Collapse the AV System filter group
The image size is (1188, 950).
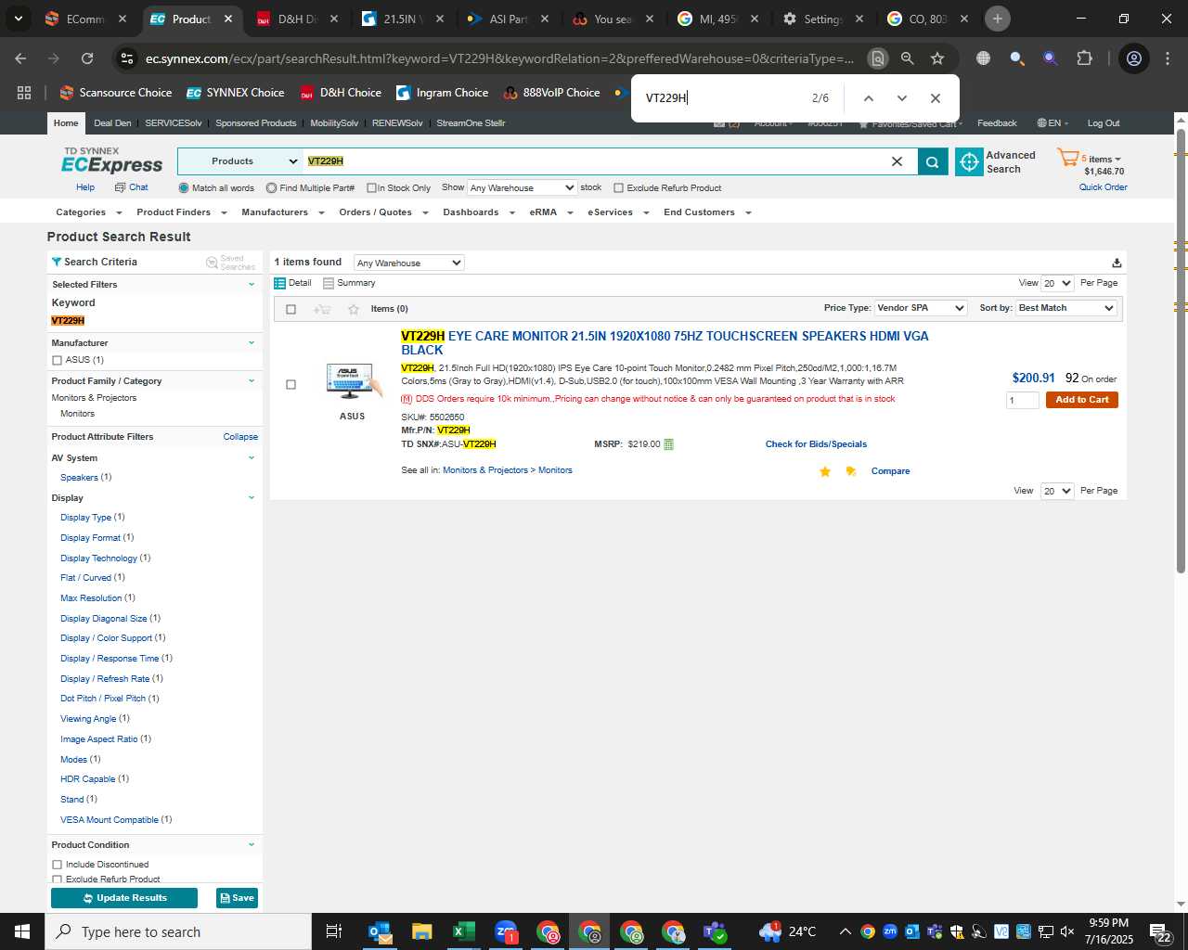point(251,458)
